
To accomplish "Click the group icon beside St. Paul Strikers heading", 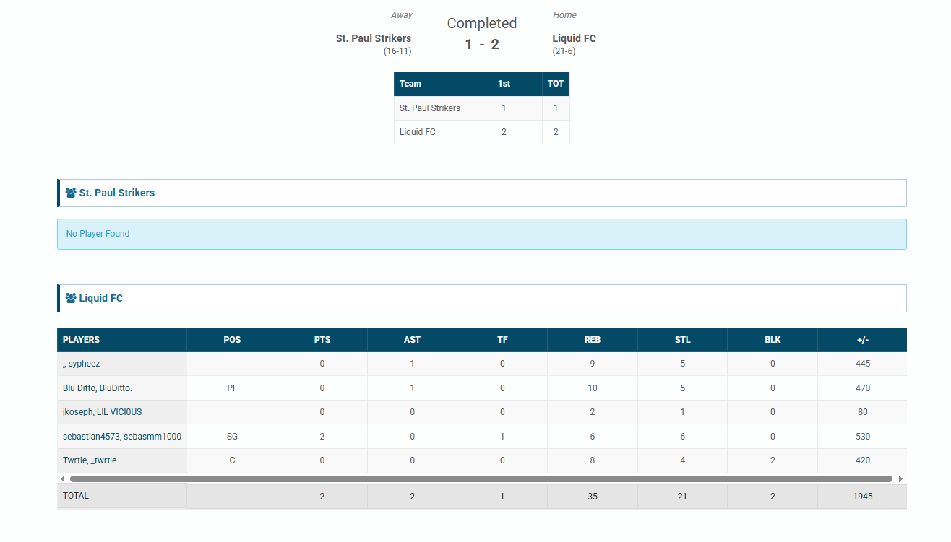I will click(x=71, y=193).
